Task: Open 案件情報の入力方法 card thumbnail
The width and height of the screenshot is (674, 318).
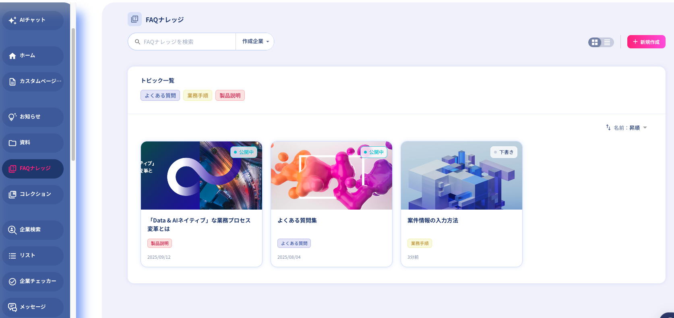Action: (x=461, y=175)
